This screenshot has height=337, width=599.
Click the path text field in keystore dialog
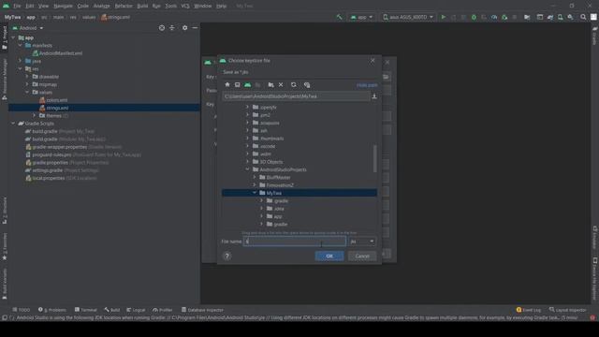coord(296,96)
